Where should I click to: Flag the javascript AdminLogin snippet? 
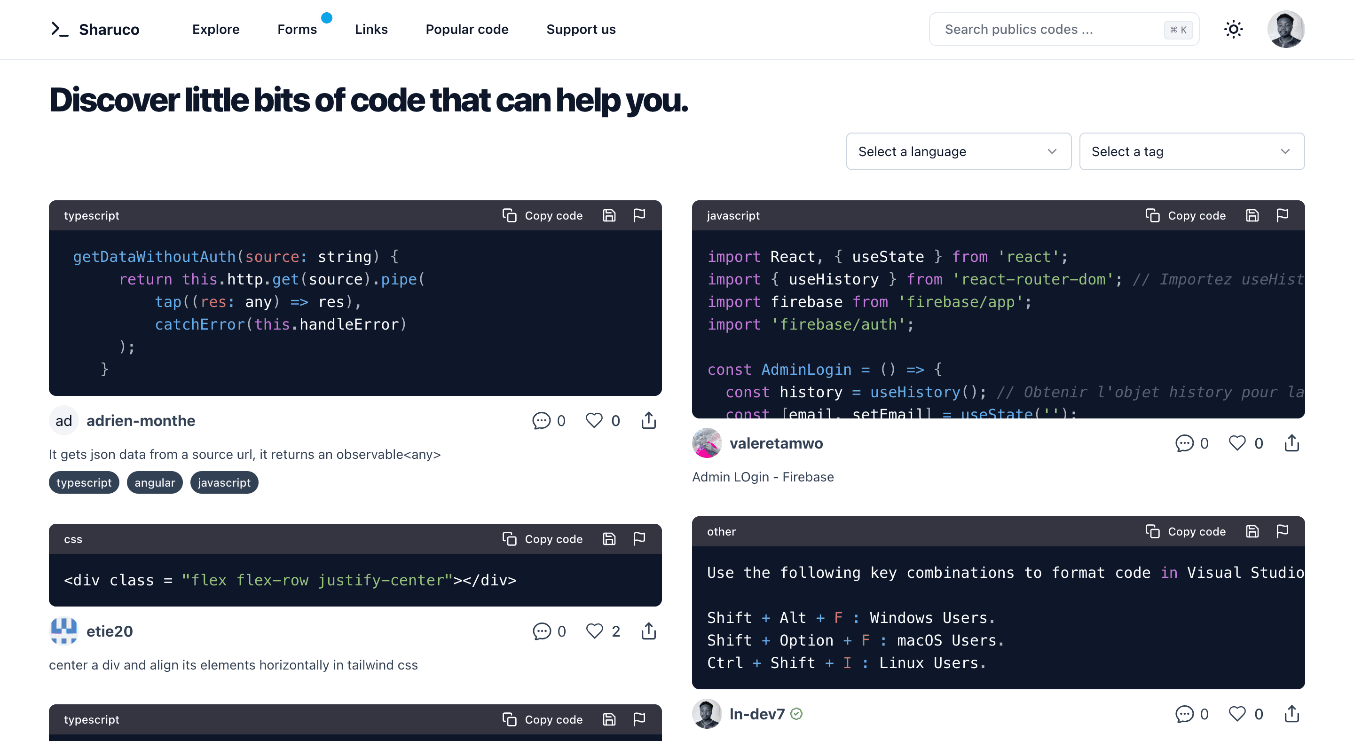1282,215
